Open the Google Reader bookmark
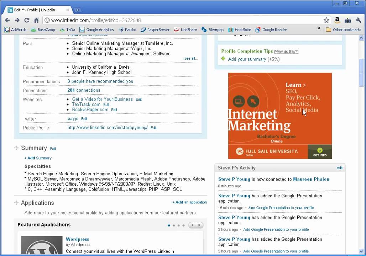Screen dimensions: 366x256 271,30
